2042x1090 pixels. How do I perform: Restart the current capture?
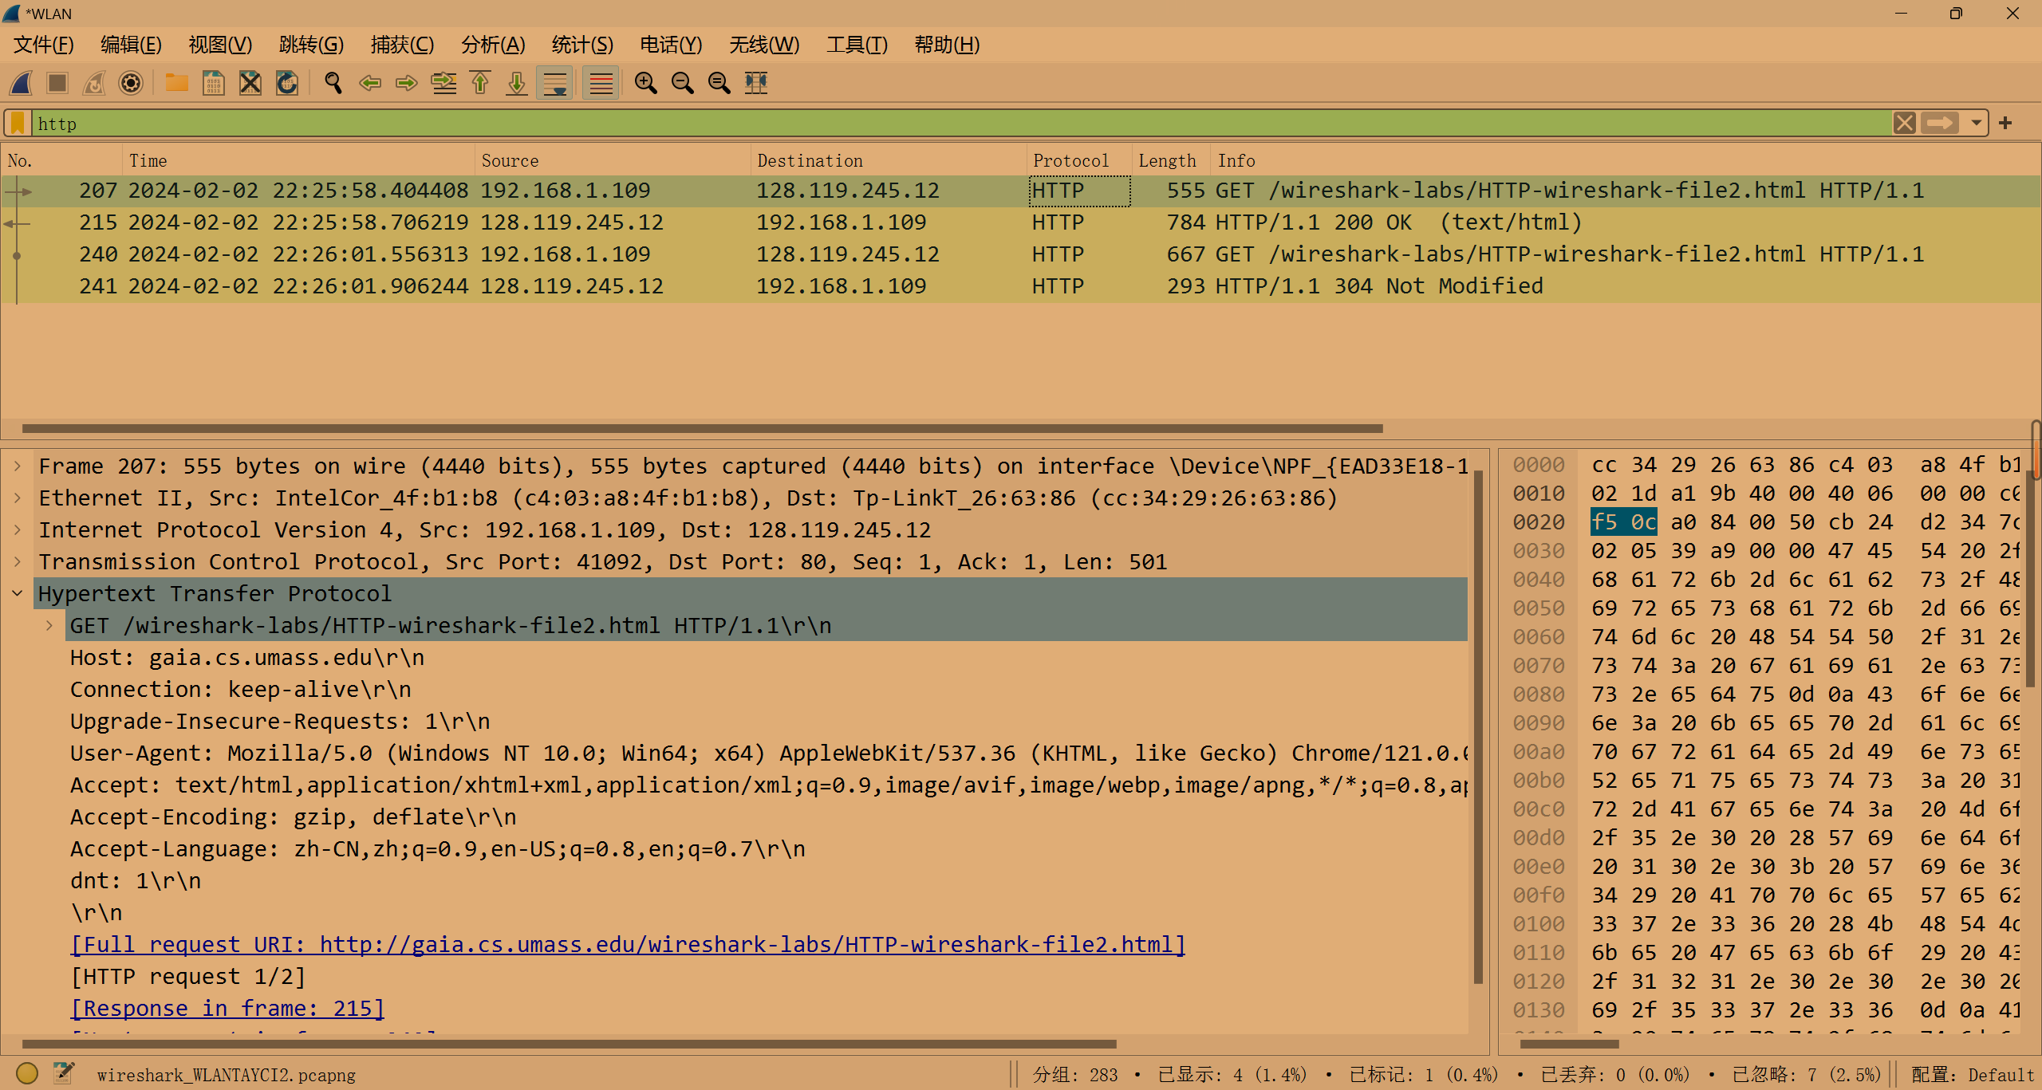coord(94,83)
